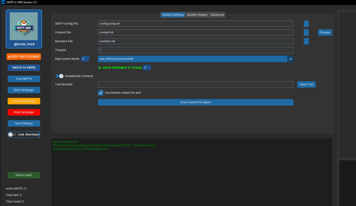Click Scan Content for Spam
Image resolution: width=356 pixels, height=206 pixels.
[x=196, y=102]
